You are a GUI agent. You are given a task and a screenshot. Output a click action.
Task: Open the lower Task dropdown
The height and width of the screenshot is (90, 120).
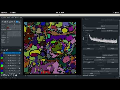point(110,55)
